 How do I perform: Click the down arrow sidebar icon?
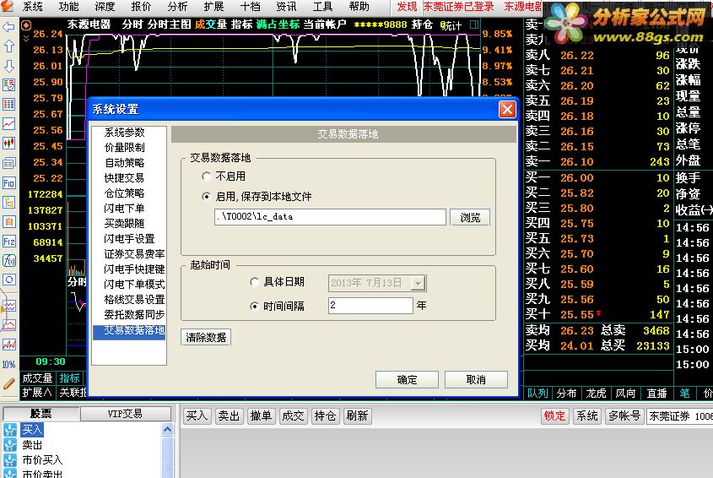pyautogui.click(x=8, y=66)
